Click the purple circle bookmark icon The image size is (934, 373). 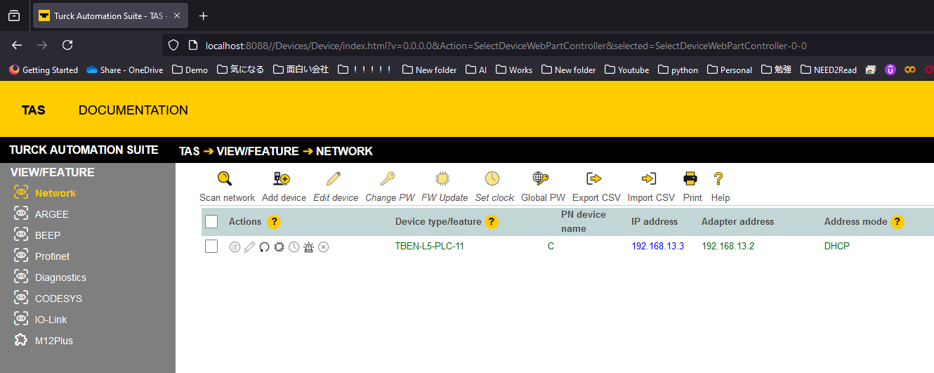(x=890, y=70)
